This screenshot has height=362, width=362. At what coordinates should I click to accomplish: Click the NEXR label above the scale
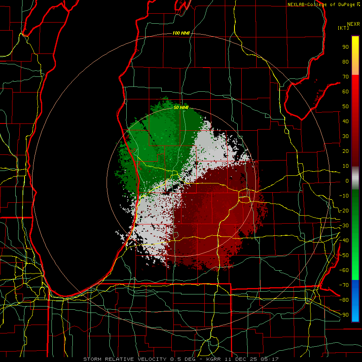click(354, 24)
